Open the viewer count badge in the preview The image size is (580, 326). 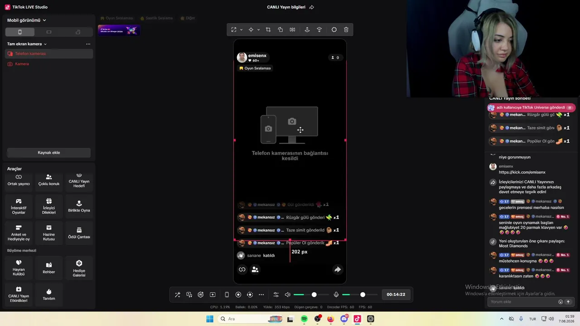click(x=335, y=58)
